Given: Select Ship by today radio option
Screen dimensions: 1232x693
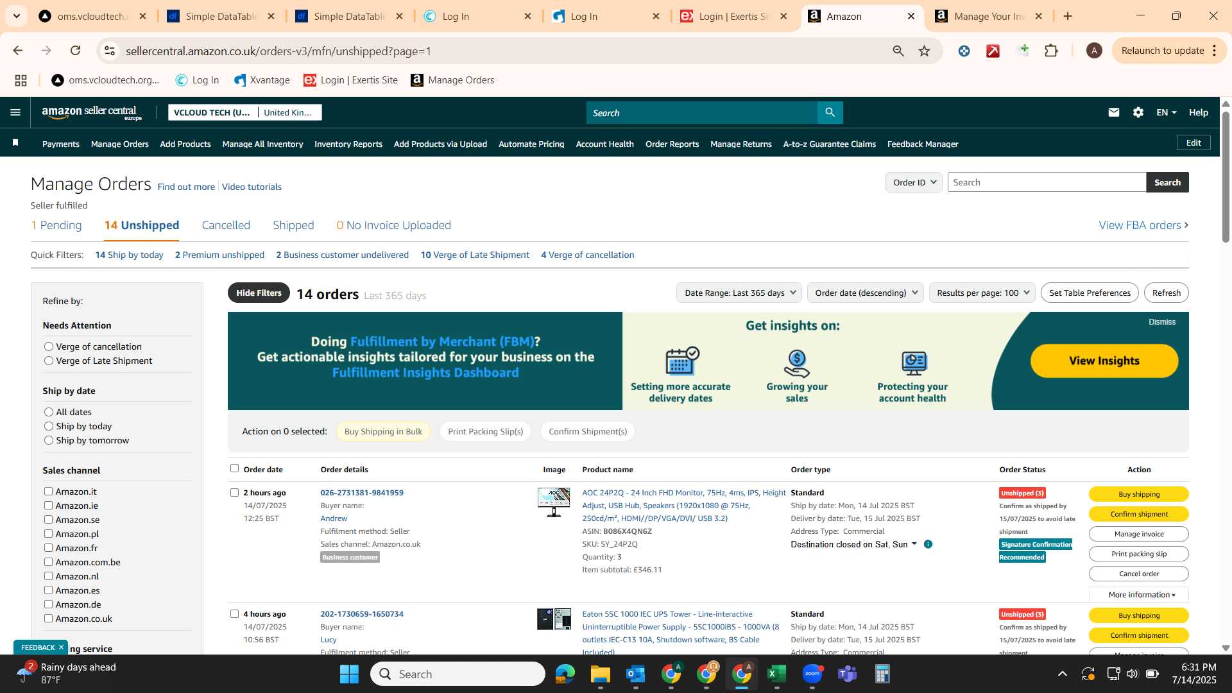Looking at the screenshot, I should coord(49,426).
